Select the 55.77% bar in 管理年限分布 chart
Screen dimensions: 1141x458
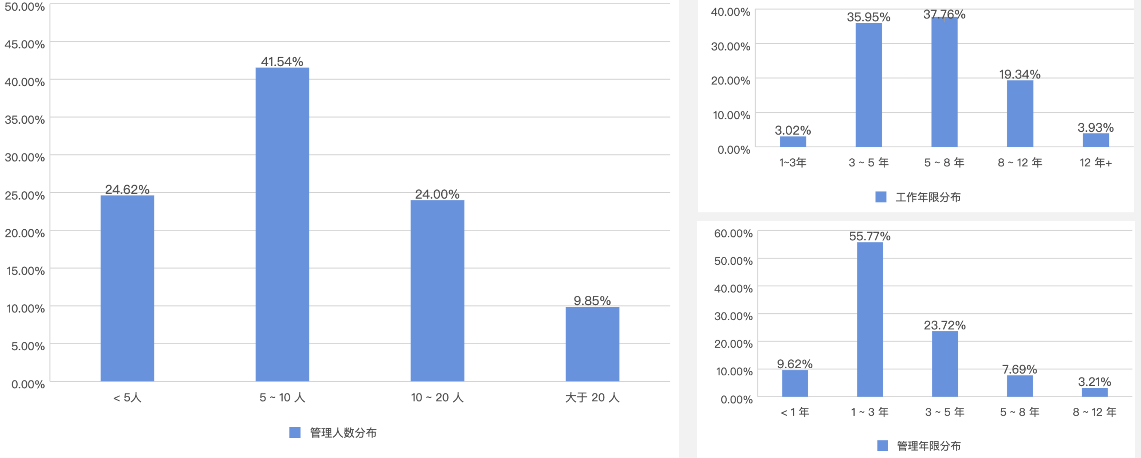tap(870, 319)
